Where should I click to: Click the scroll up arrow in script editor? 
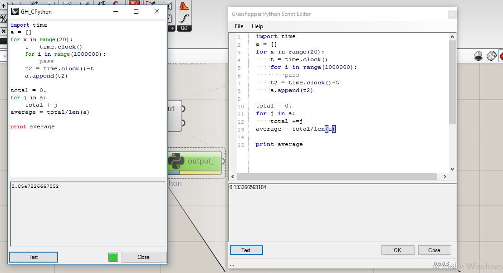[452, 36]
